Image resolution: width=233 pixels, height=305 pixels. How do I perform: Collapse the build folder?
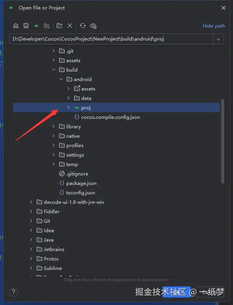click(54, 70)
